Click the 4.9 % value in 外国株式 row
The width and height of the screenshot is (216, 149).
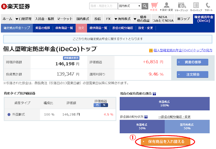[108, 115]
